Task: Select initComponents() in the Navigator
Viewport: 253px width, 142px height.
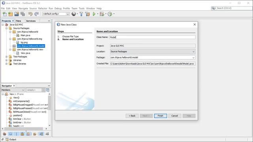Action: pyautogui.click(x=21, y=101)
